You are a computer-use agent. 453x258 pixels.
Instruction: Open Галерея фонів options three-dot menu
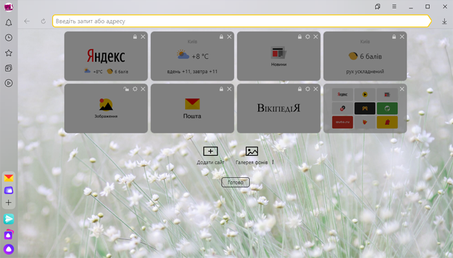(x=272, y=162)
